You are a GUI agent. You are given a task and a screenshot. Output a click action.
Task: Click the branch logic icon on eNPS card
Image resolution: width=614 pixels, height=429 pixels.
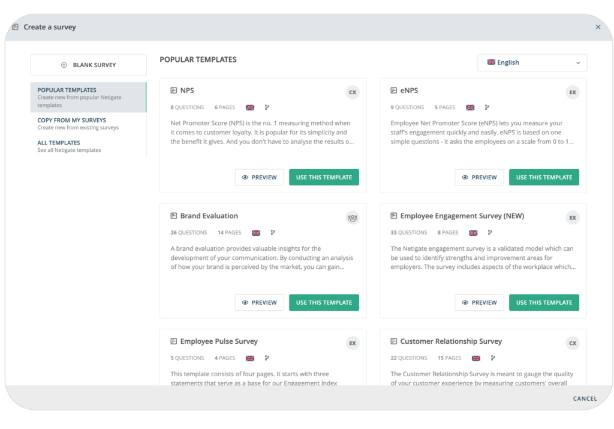pos(487,107)
